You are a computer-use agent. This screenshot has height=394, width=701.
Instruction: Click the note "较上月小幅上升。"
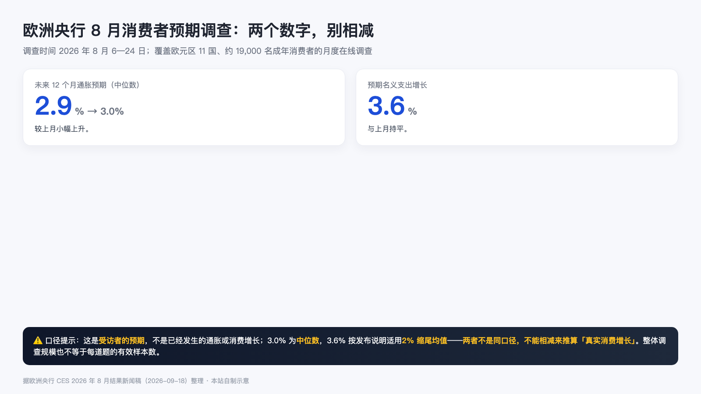pos(63,129)
